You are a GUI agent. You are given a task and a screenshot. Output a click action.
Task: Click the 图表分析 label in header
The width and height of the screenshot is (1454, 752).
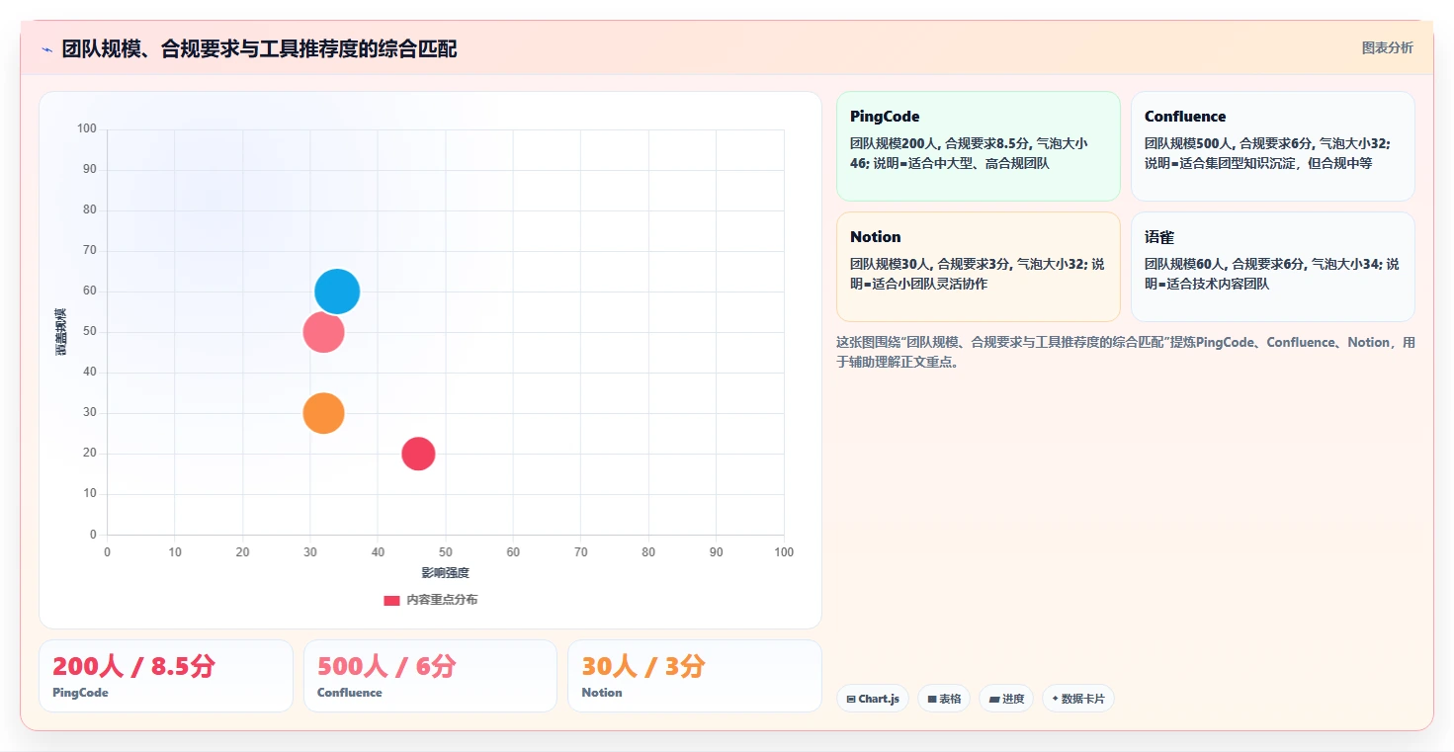(x=1387, y=47)
